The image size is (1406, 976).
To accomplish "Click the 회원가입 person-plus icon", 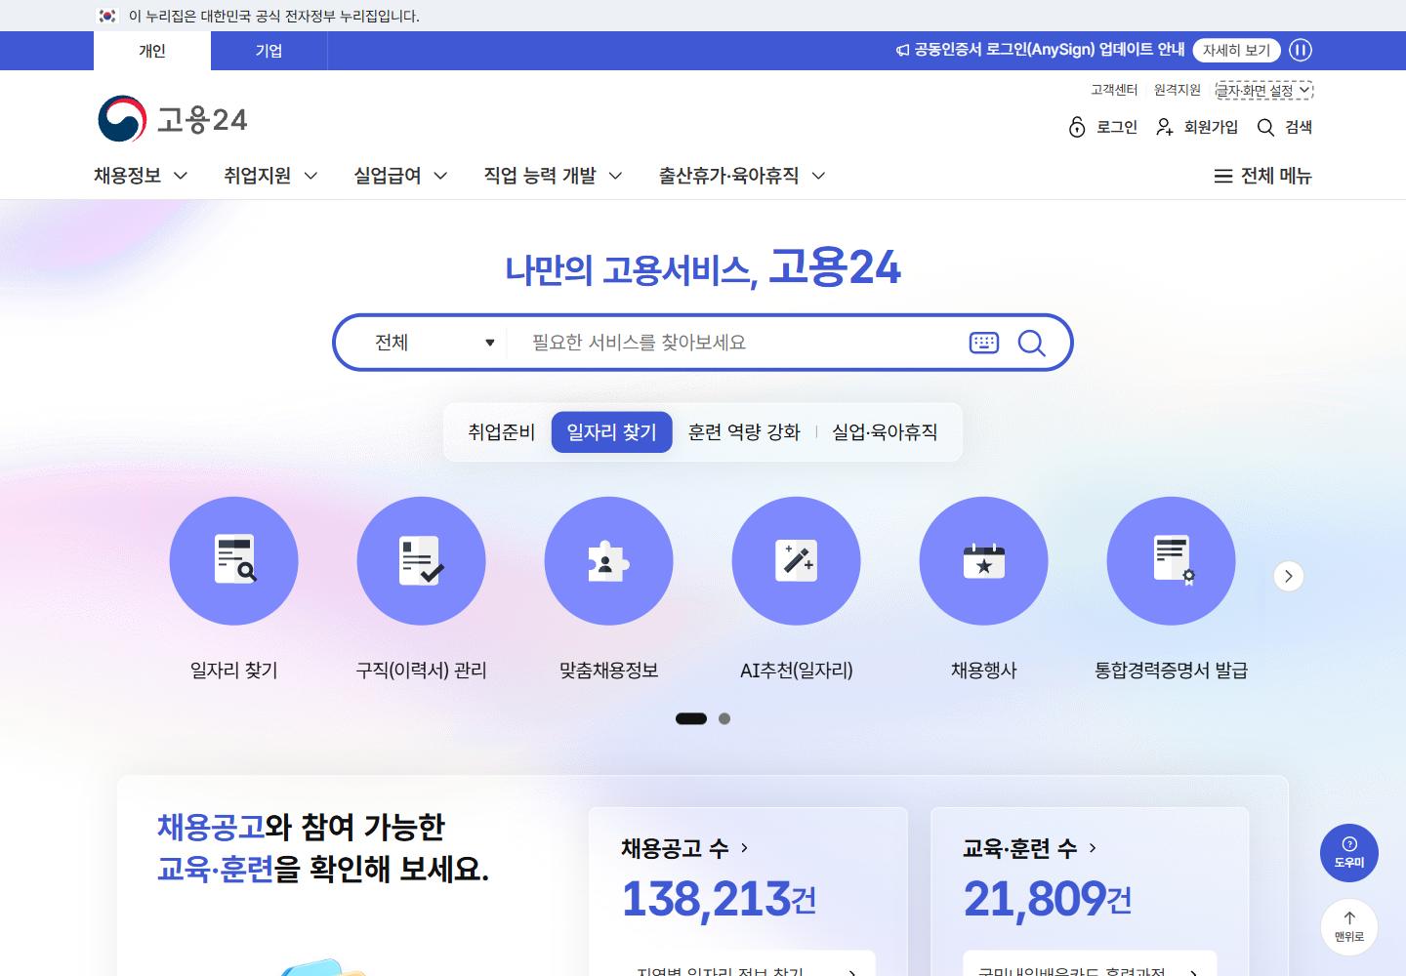I will [1165, 127].
